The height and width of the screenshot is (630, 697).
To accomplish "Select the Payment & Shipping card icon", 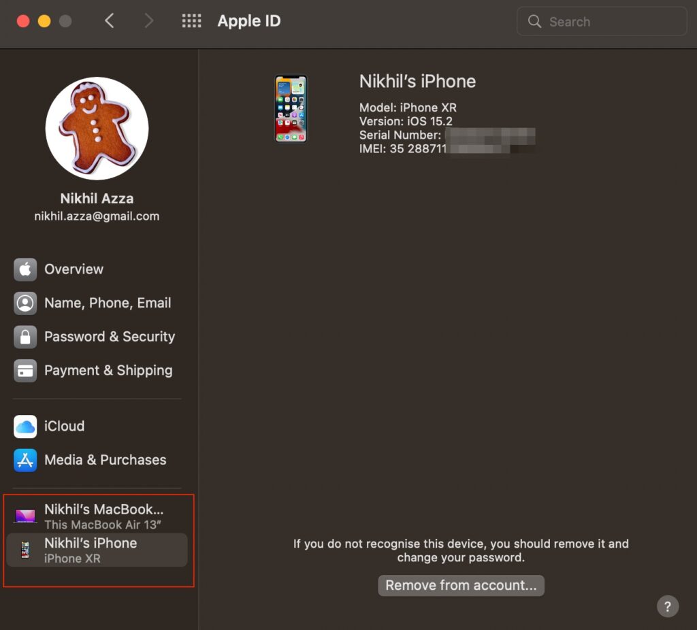I will click(x=25, y=370).
